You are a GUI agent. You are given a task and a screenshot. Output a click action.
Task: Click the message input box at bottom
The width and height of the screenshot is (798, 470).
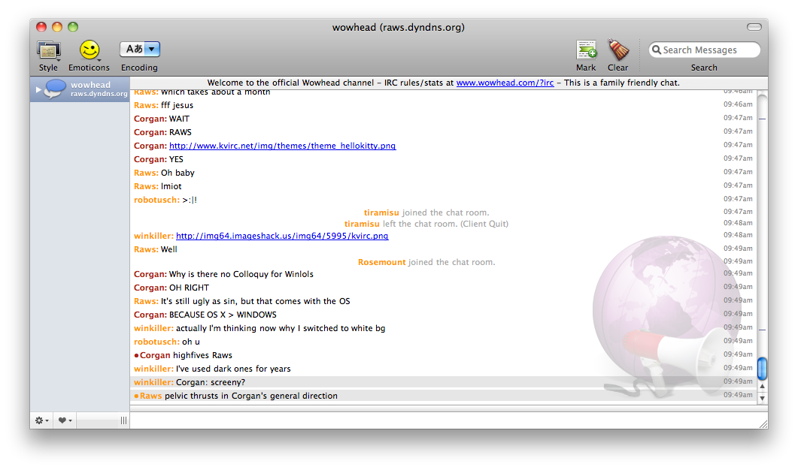tap(444, 420)
